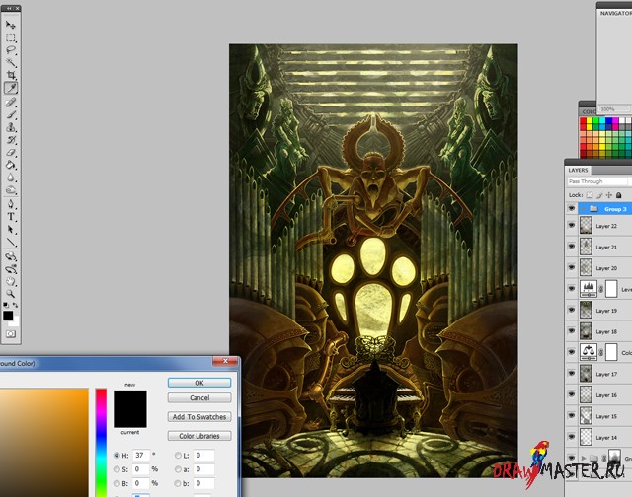The image size is (632, 497).
Task: Select the Path Selection tool
Action: coord(11,230)
